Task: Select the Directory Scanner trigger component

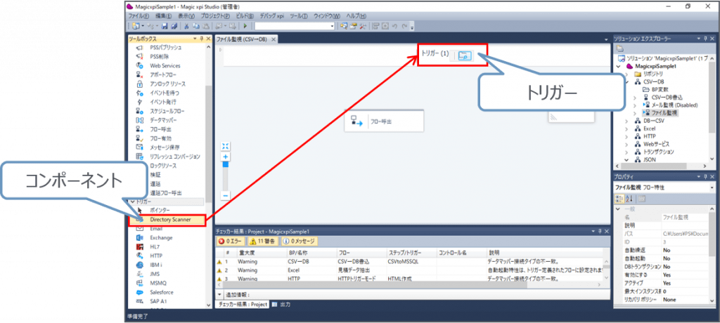Action: pyautogui.click(x=170, y=220)
